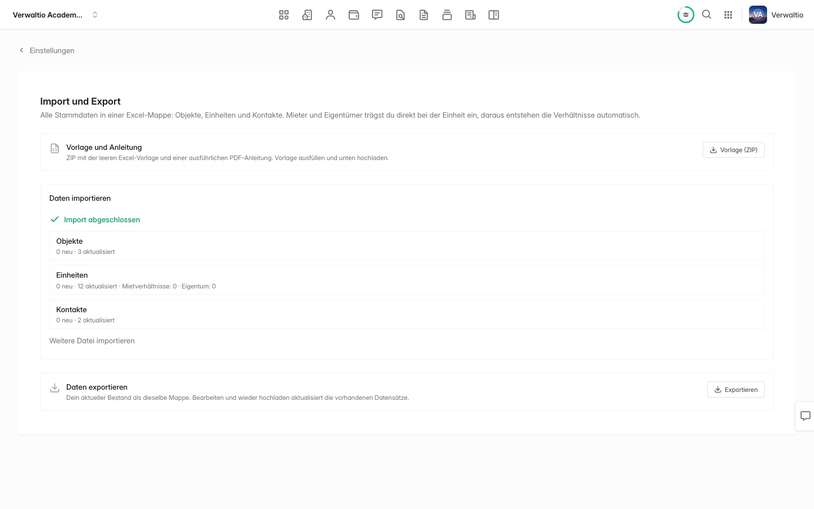
Task: Open the dashboard grid icon in top navigation
Action: pos(284,15)
